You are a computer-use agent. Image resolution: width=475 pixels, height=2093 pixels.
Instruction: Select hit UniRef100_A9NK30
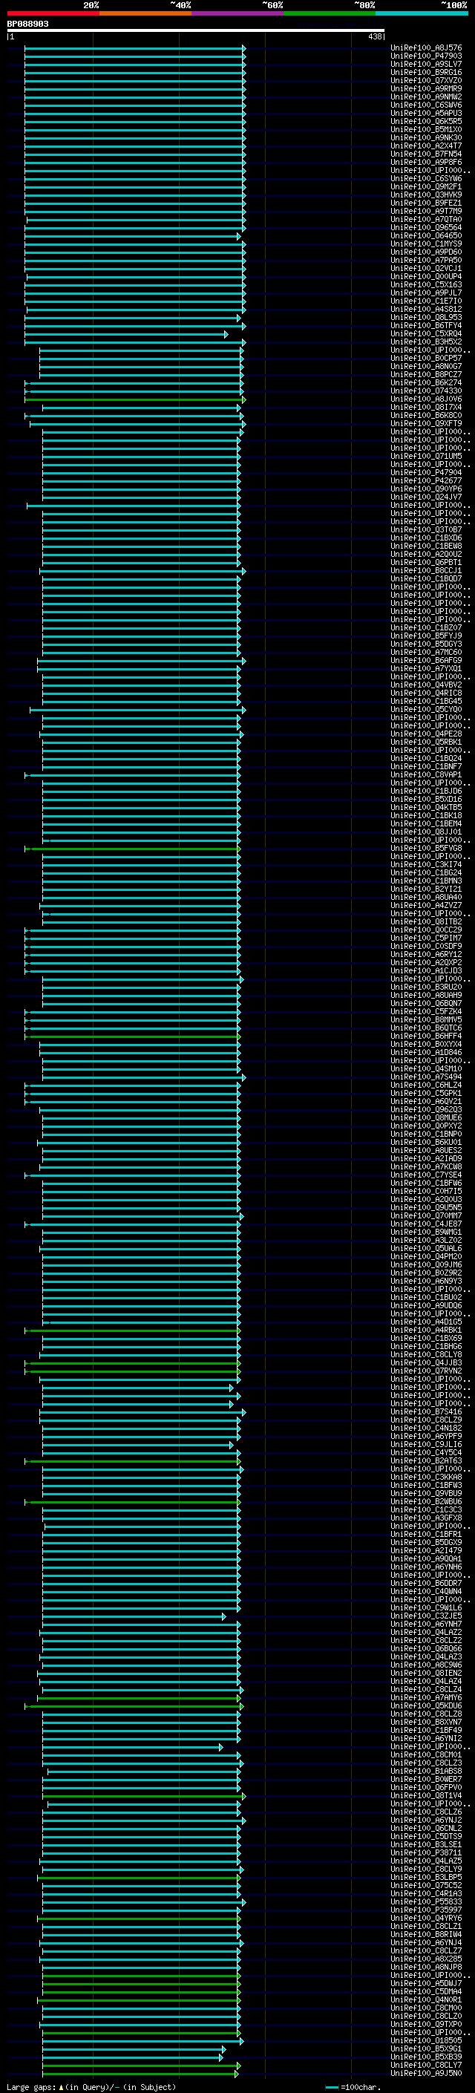click(x=426, y=138)
